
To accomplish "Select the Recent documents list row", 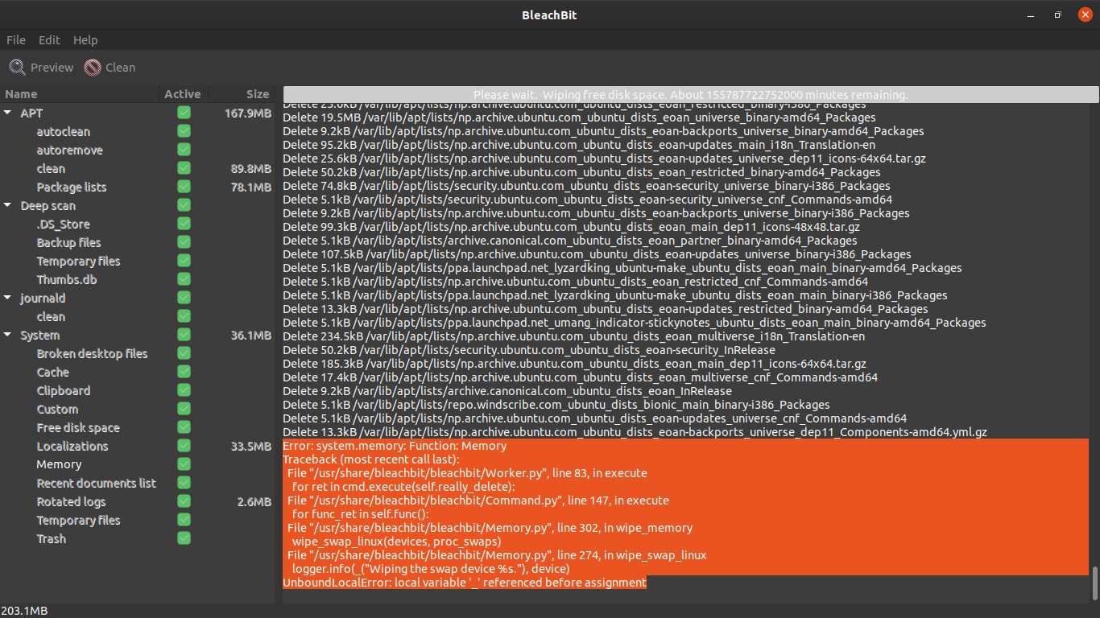I will 138,483.
